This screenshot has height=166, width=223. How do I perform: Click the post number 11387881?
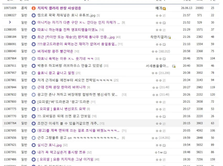click(x=10, y=80)
